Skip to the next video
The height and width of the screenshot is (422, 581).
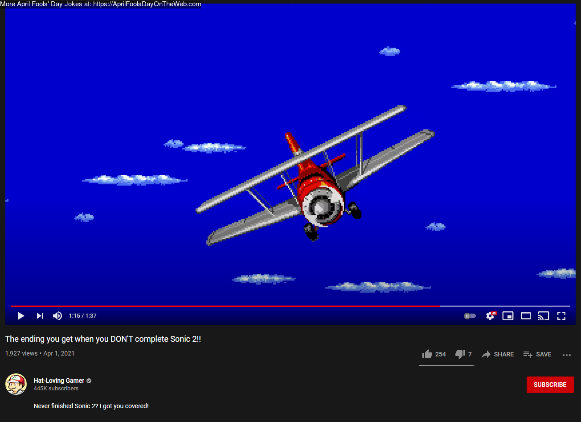pyautogui.click(x=40, y=316)
